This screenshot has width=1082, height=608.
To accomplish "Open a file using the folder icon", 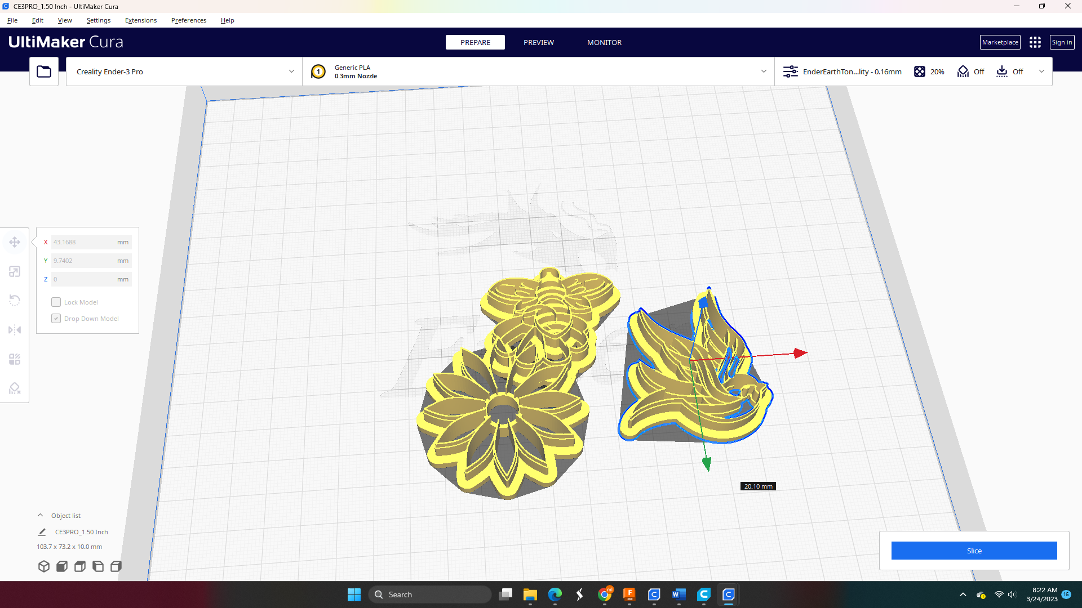I will [43, 71].
